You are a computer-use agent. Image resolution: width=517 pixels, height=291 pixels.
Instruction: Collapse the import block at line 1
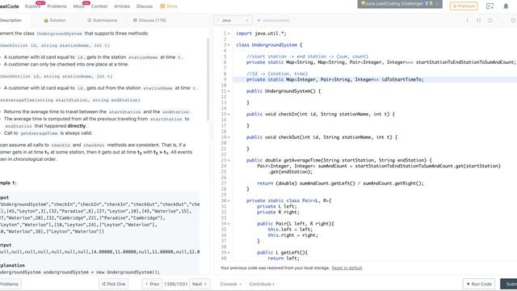tap(229, 34)
